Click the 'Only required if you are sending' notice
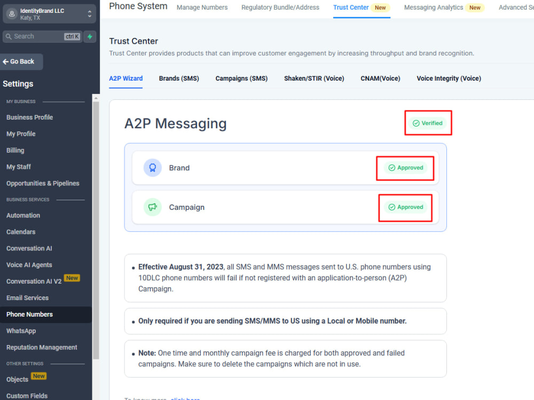 point(285,321)
